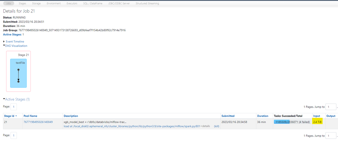Open the Structured Streaming tab
The height and width of the screenshot is (142, 338).
click(x=147, y=3)
